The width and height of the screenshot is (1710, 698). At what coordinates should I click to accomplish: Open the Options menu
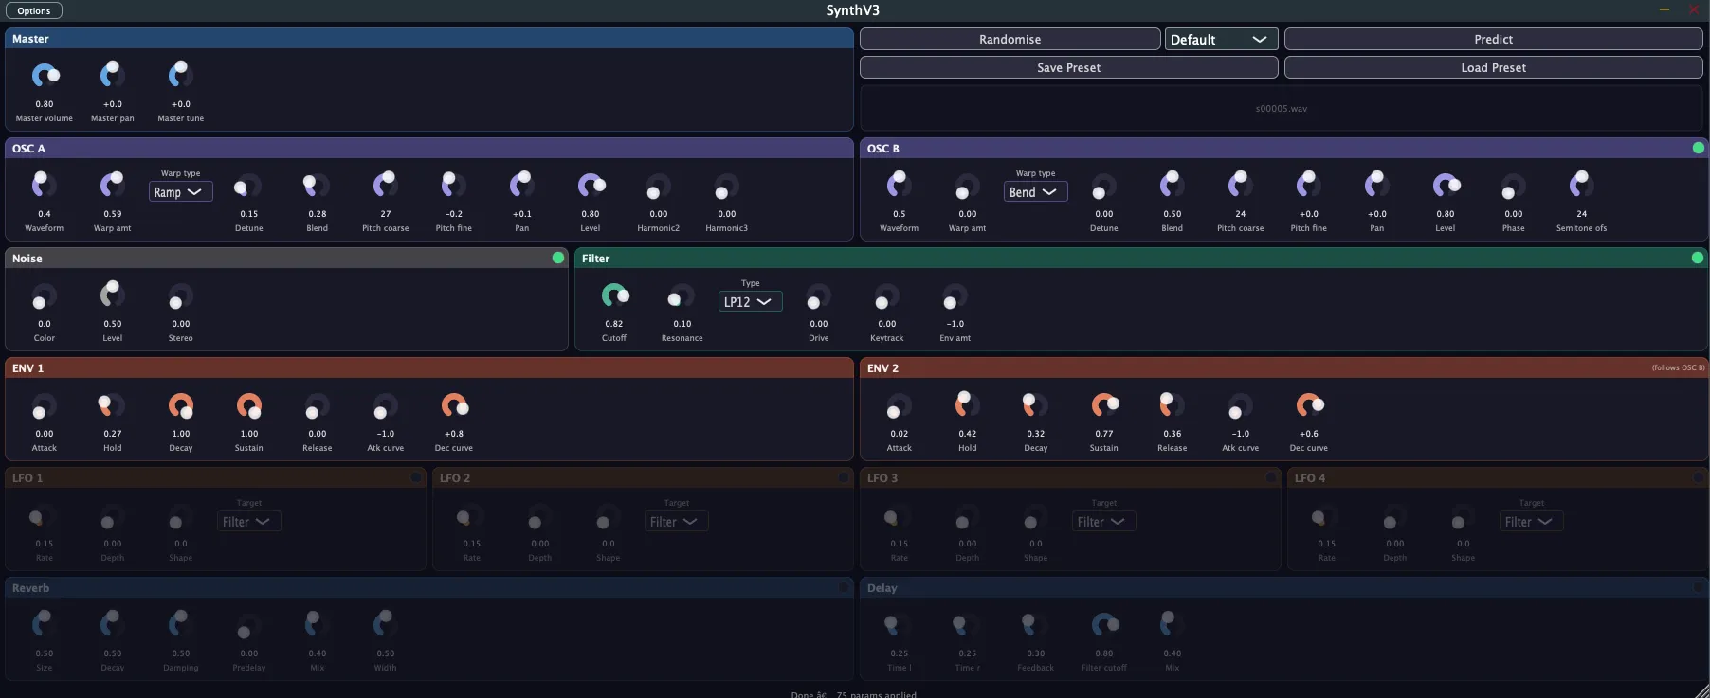(x=34, y=10)
